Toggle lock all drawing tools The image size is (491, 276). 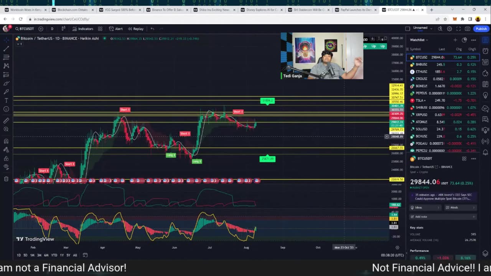(x=6, y=158)
